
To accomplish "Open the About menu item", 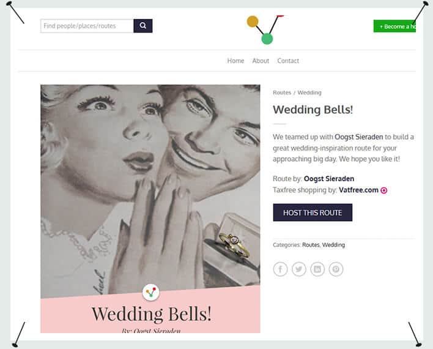I will (261, 61).
